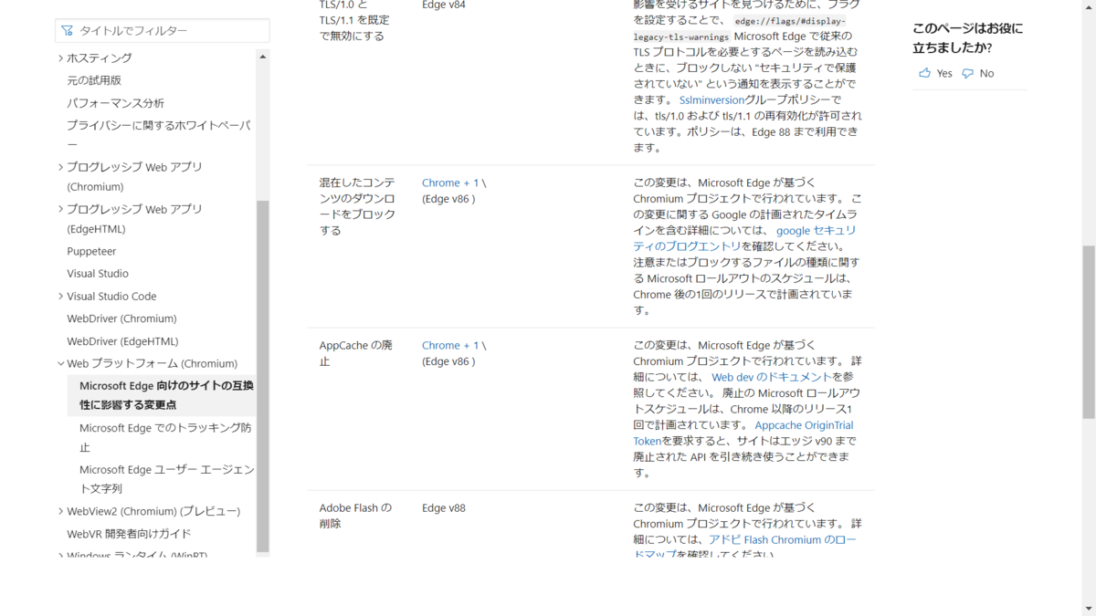Click the page scrollbar up arrow
Viewport: 1096px width, 616px height.
(1089, 5)
